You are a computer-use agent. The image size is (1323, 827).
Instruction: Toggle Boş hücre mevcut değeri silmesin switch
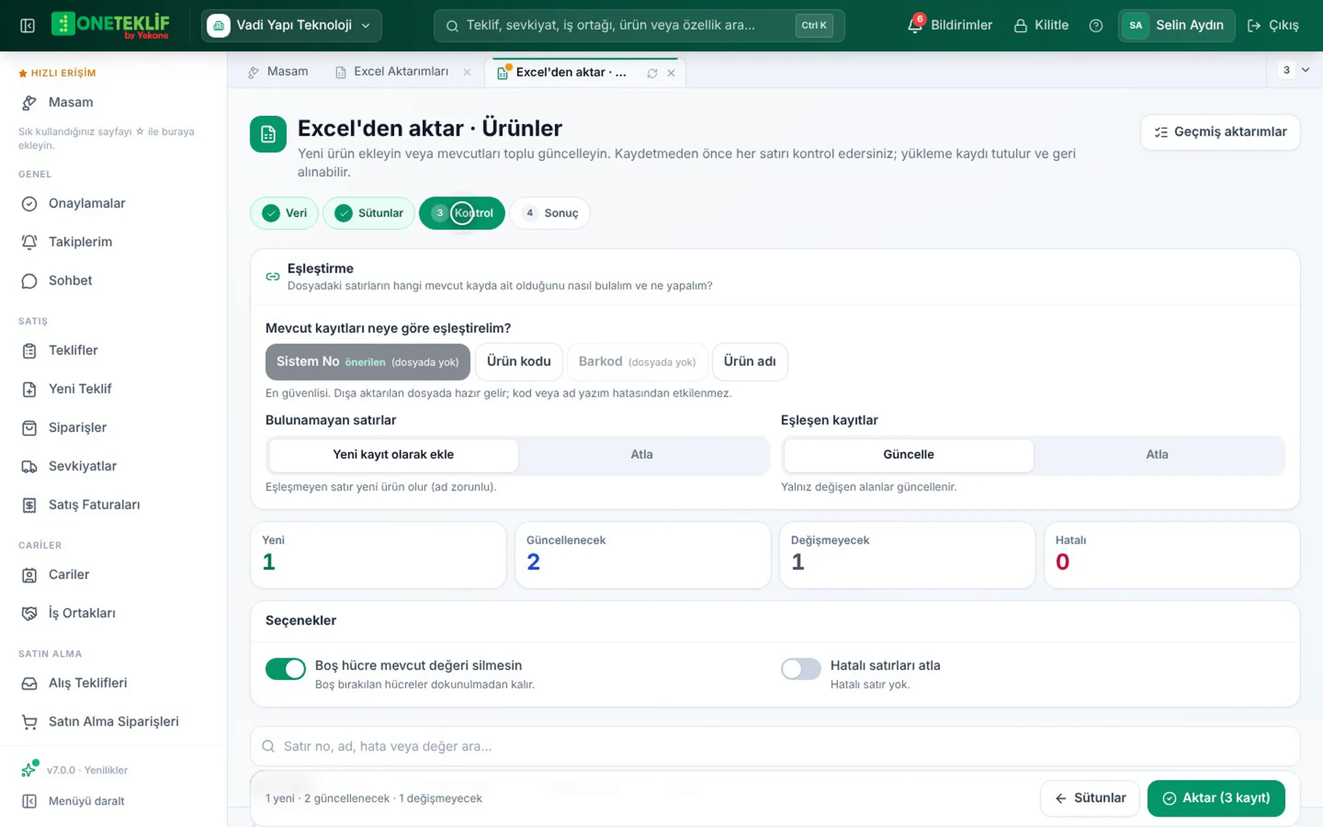(285, 668)
